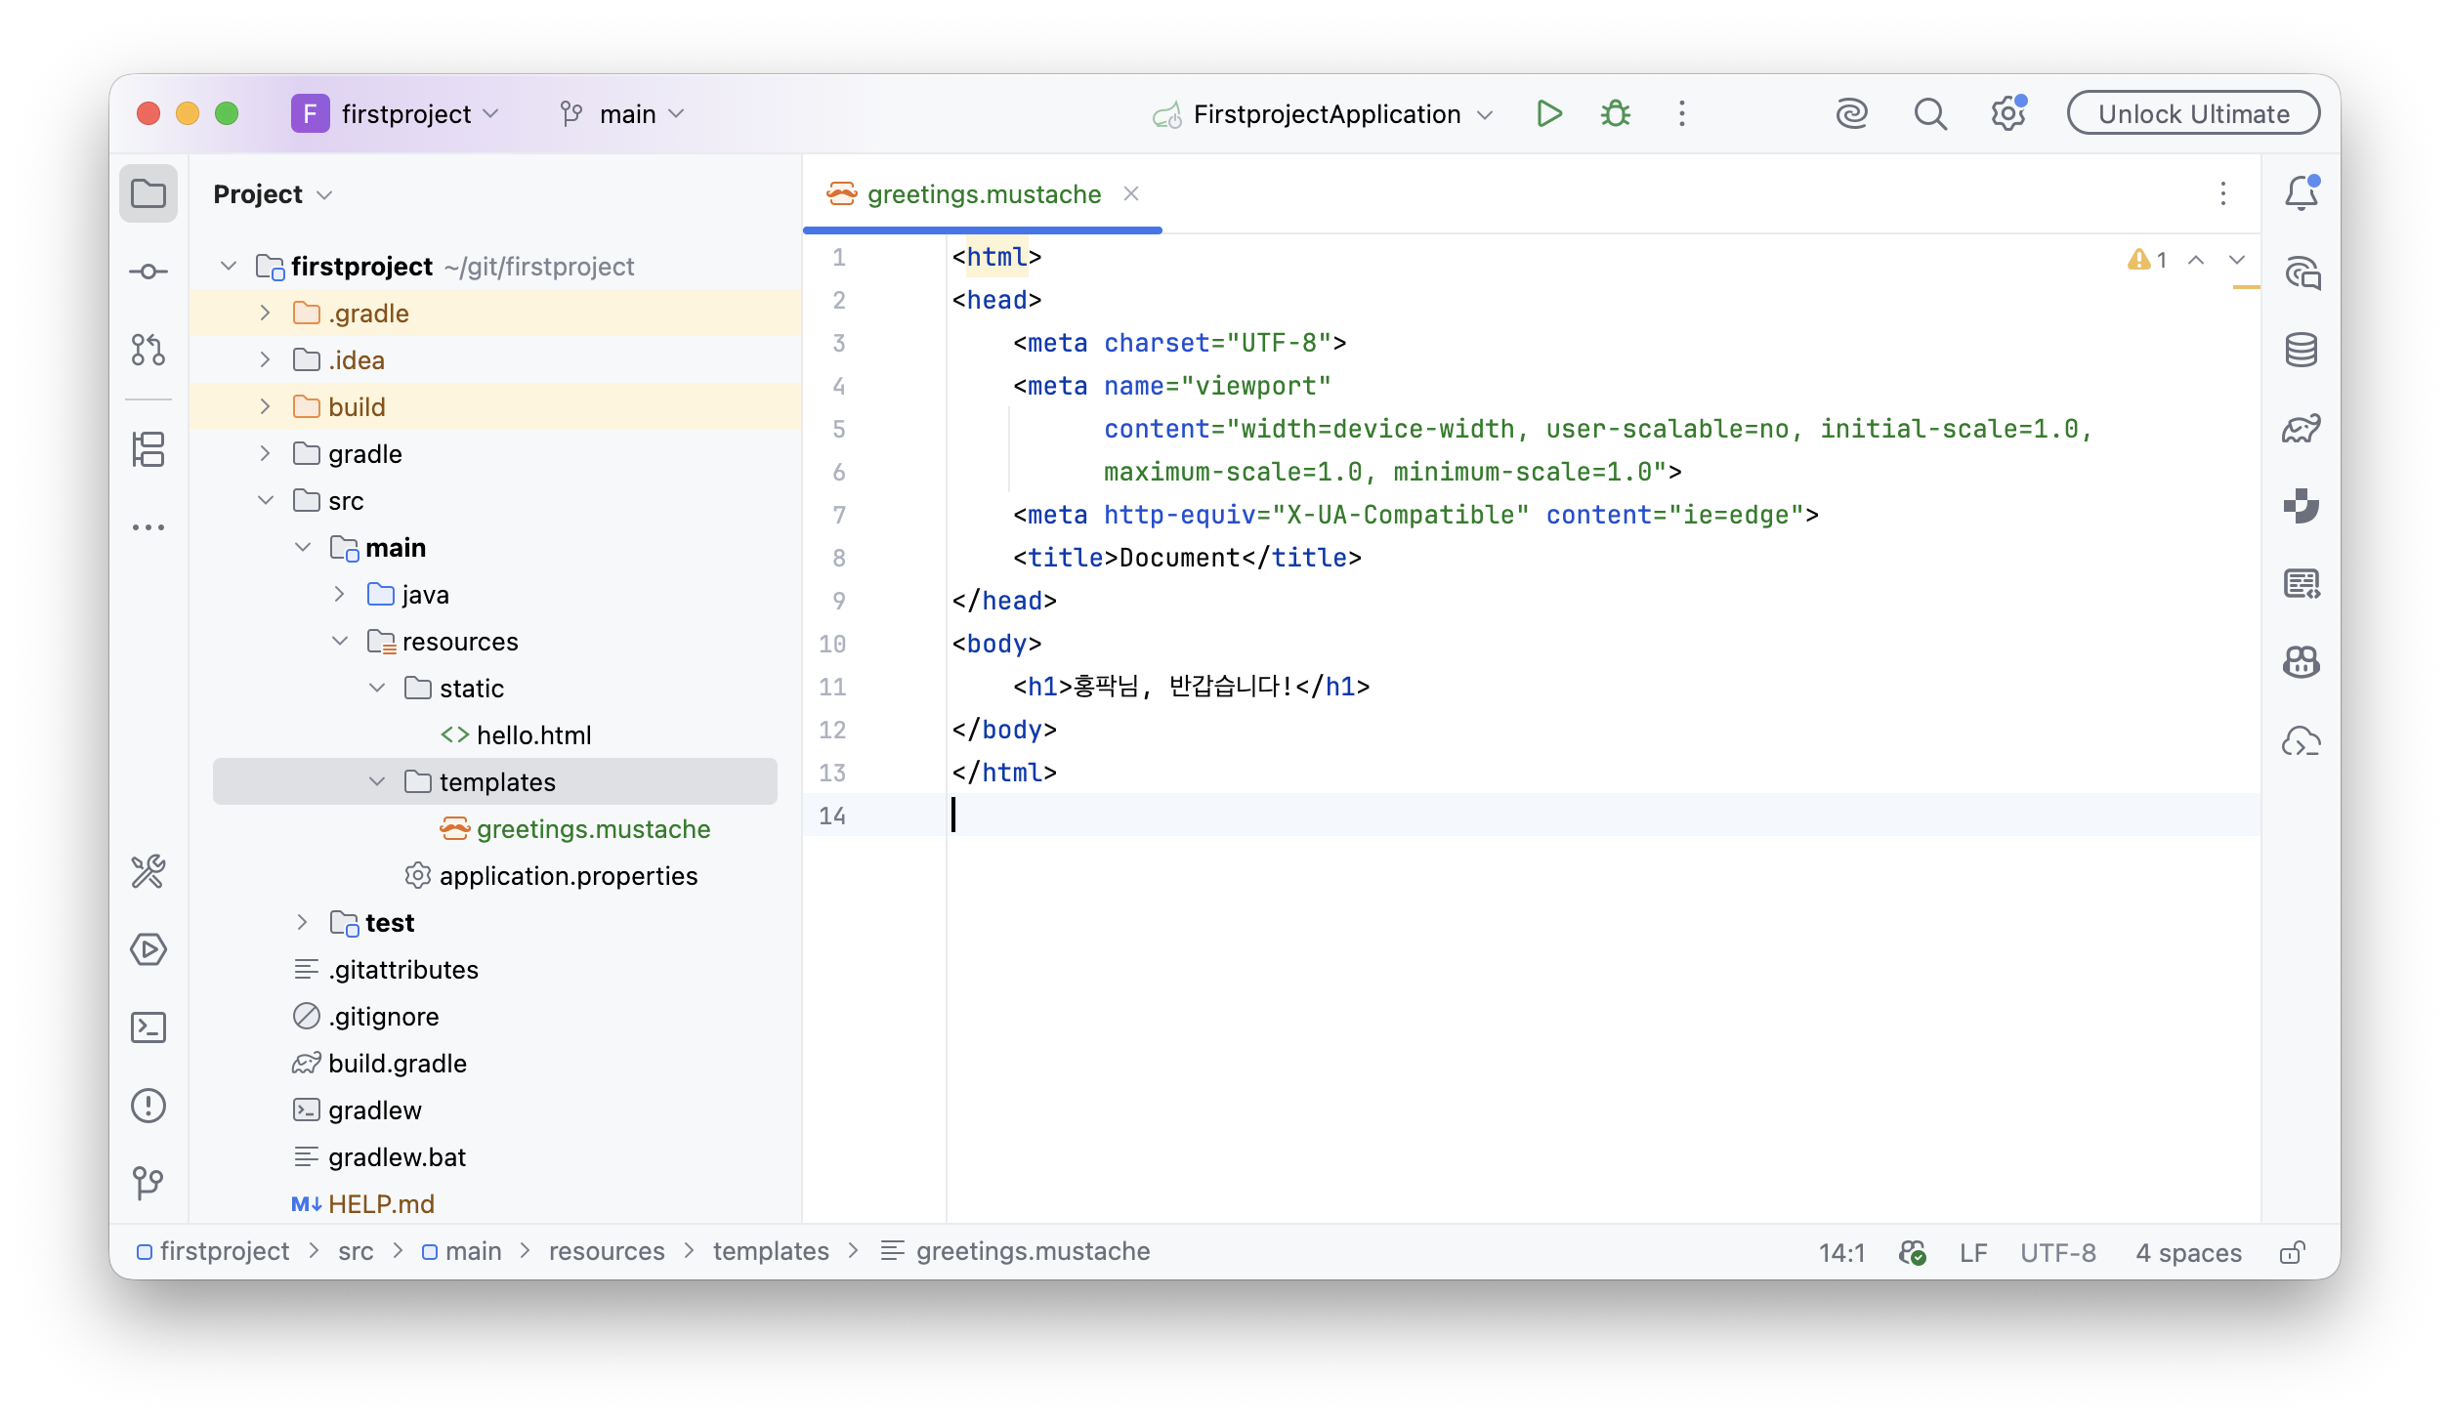Open FirstprojectApplication run configuration dropdown
The image size is (2450, 1424).
coord(1324,114)
